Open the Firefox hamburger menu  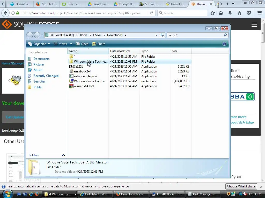pos(259,13)
